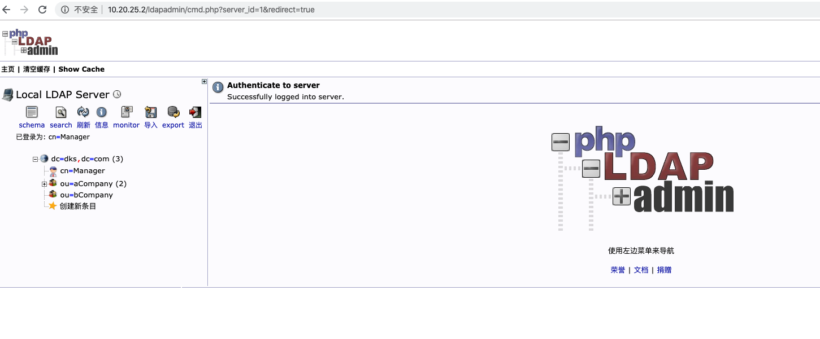Click the Local LDAP Server computer icon
820x339 pixels.
click(x=7, y=95)
